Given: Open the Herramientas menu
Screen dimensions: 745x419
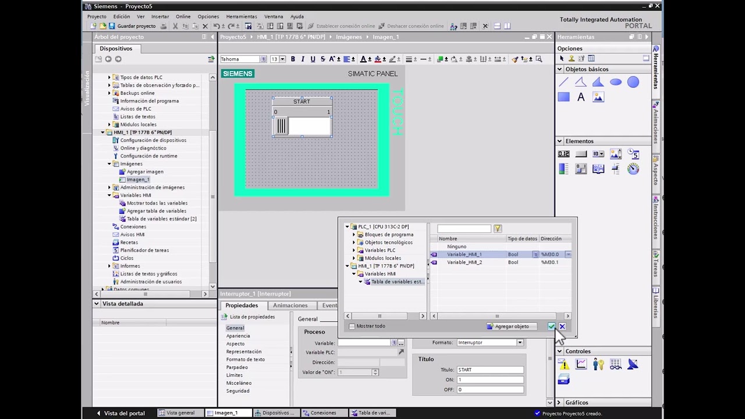Looking at the screenshot, I should (x=242, y=16).
